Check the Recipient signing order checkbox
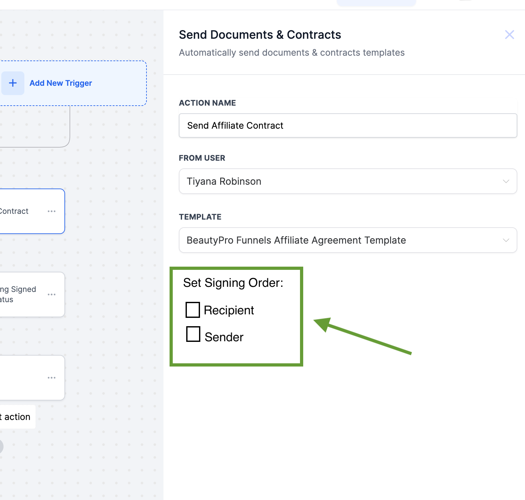525x500 pixels. click(x=193, y=310)
